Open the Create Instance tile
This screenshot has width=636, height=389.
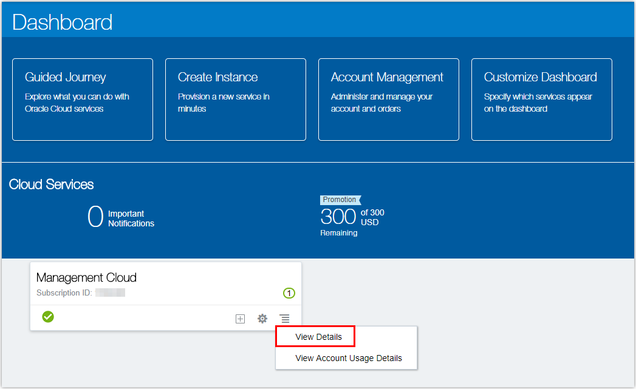click(x=235, y=100)
